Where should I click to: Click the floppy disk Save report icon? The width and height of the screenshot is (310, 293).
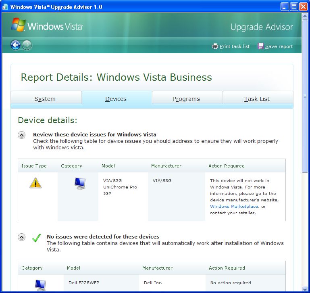click(x=260, y=46)
